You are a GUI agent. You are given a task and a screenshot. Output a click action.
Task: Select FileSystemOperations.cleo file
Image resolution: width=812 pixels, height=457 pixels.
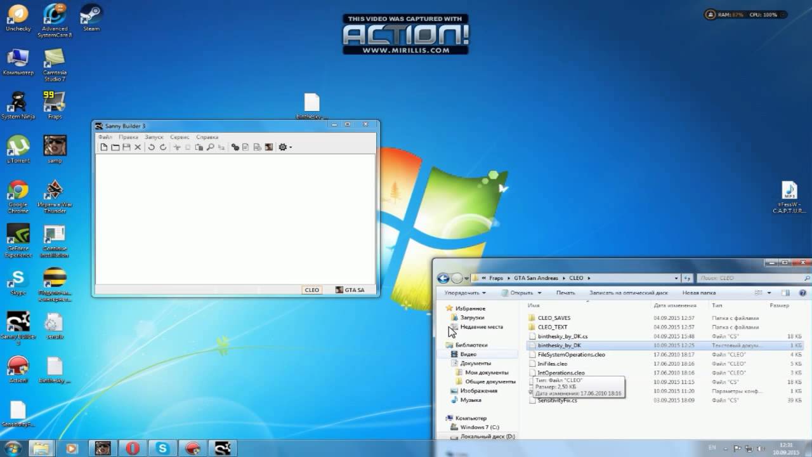click(571, 355)
